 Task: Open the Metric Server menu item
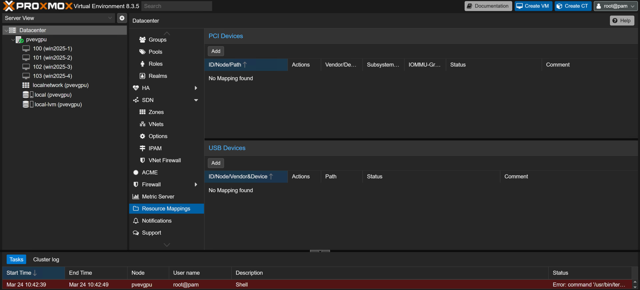[166, 197]
